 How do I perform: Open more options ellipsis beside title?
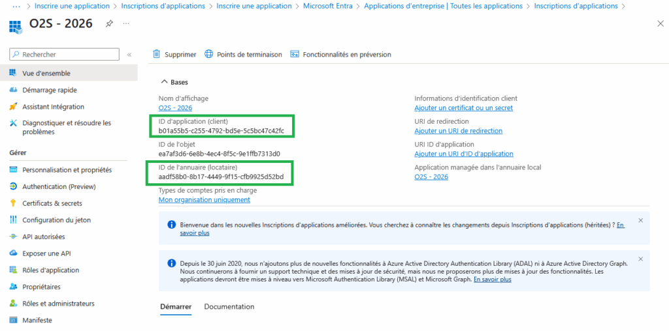tap(126, 23)
